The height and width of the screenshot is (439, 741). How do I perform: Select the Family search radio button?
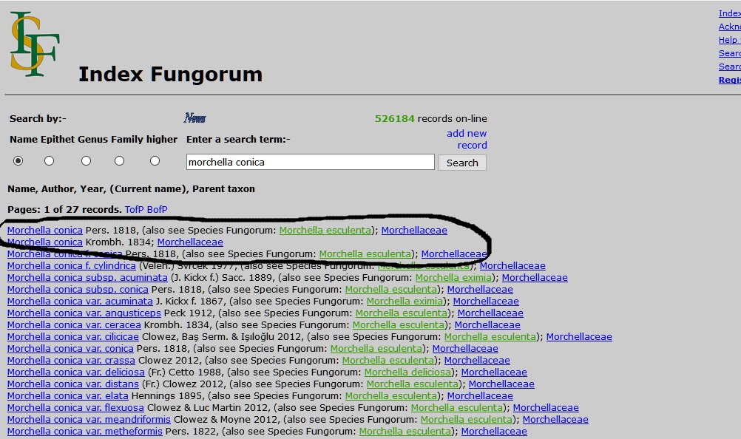(120, 161)
